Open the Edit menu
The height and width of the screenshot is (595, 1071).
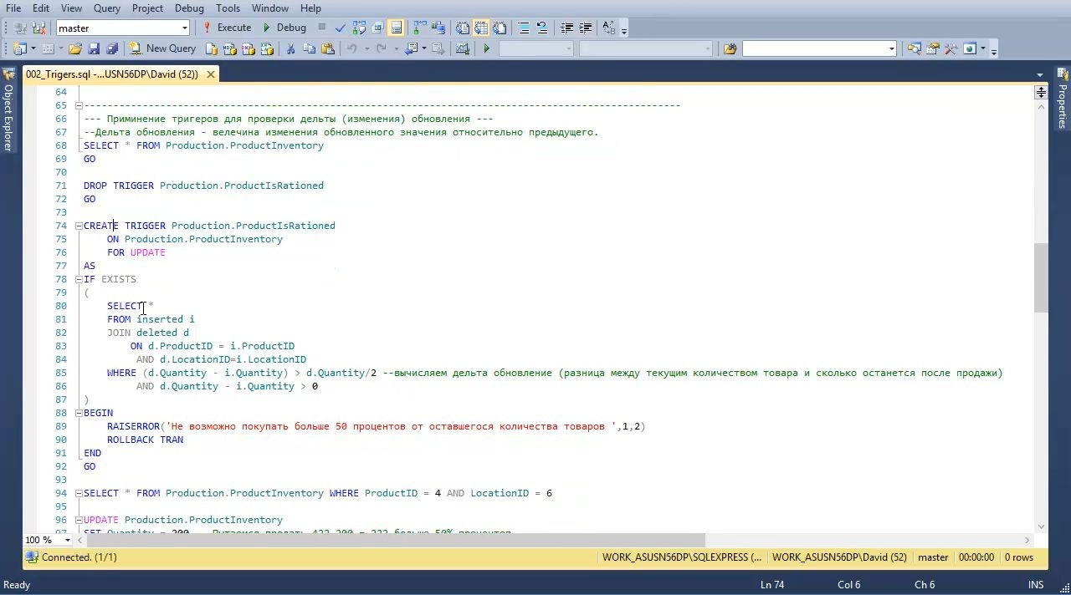coord(41,8)
